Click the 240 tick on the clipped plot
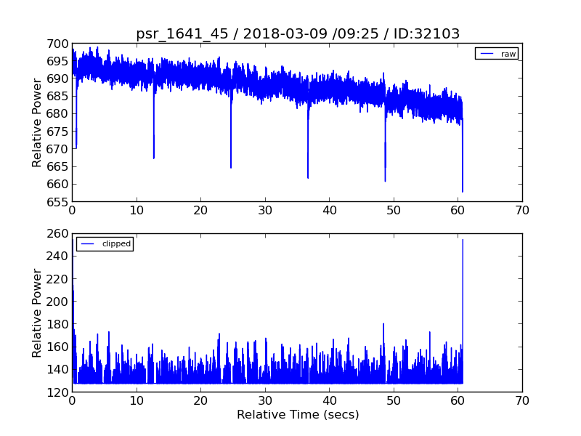The height and width of the screenshot is (436, 581). pos(57,257)
